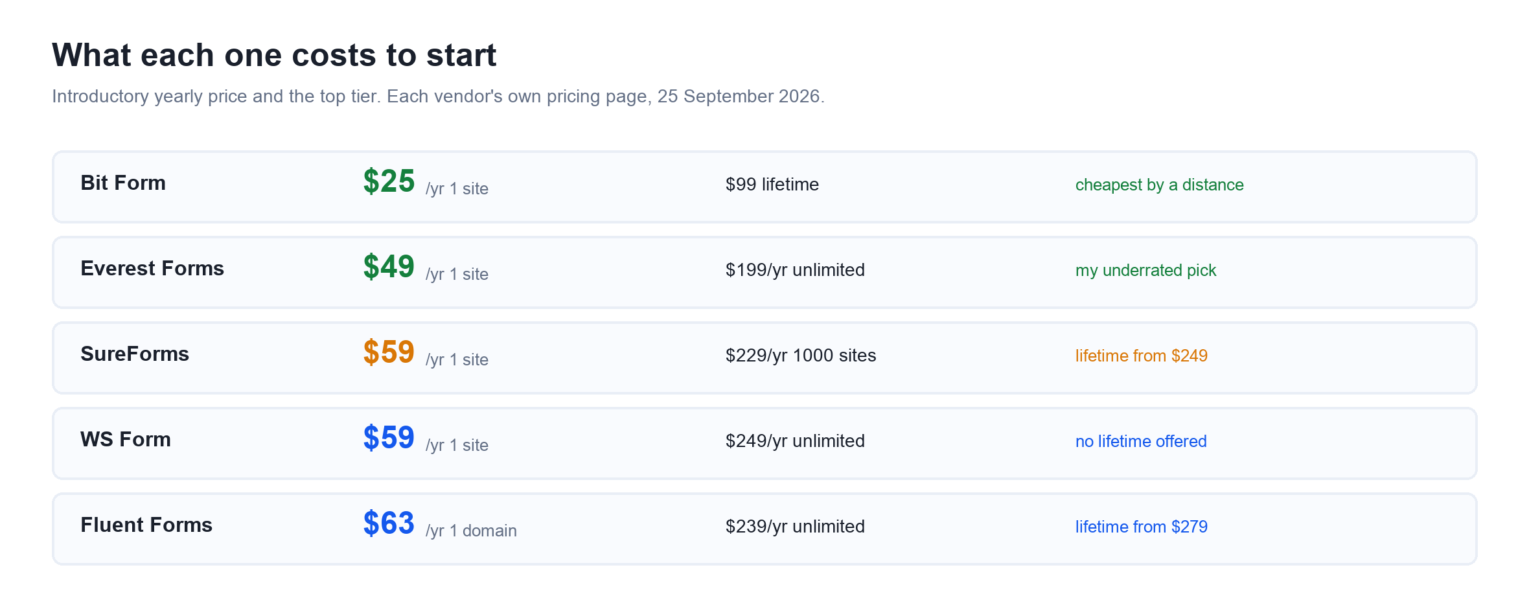Click the $49 price for Everest Forms
Screen dimensions: 1529x596
click(x=389, y=267)
